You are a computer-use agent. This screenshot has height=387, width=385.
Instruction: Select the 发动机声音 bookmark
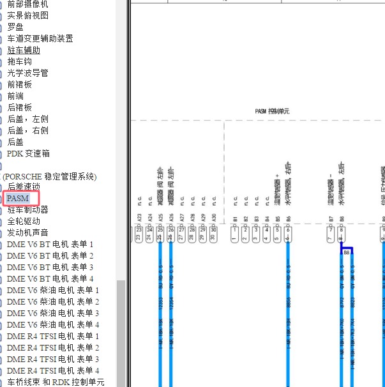(27, 232)
